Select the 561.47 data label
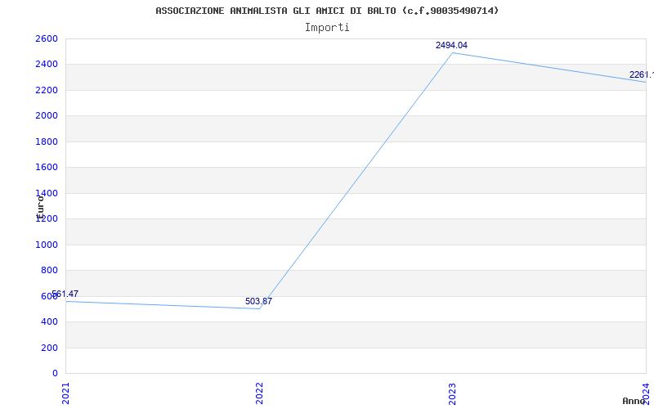Screen dimensions: 654x409 tap(65, 294)
